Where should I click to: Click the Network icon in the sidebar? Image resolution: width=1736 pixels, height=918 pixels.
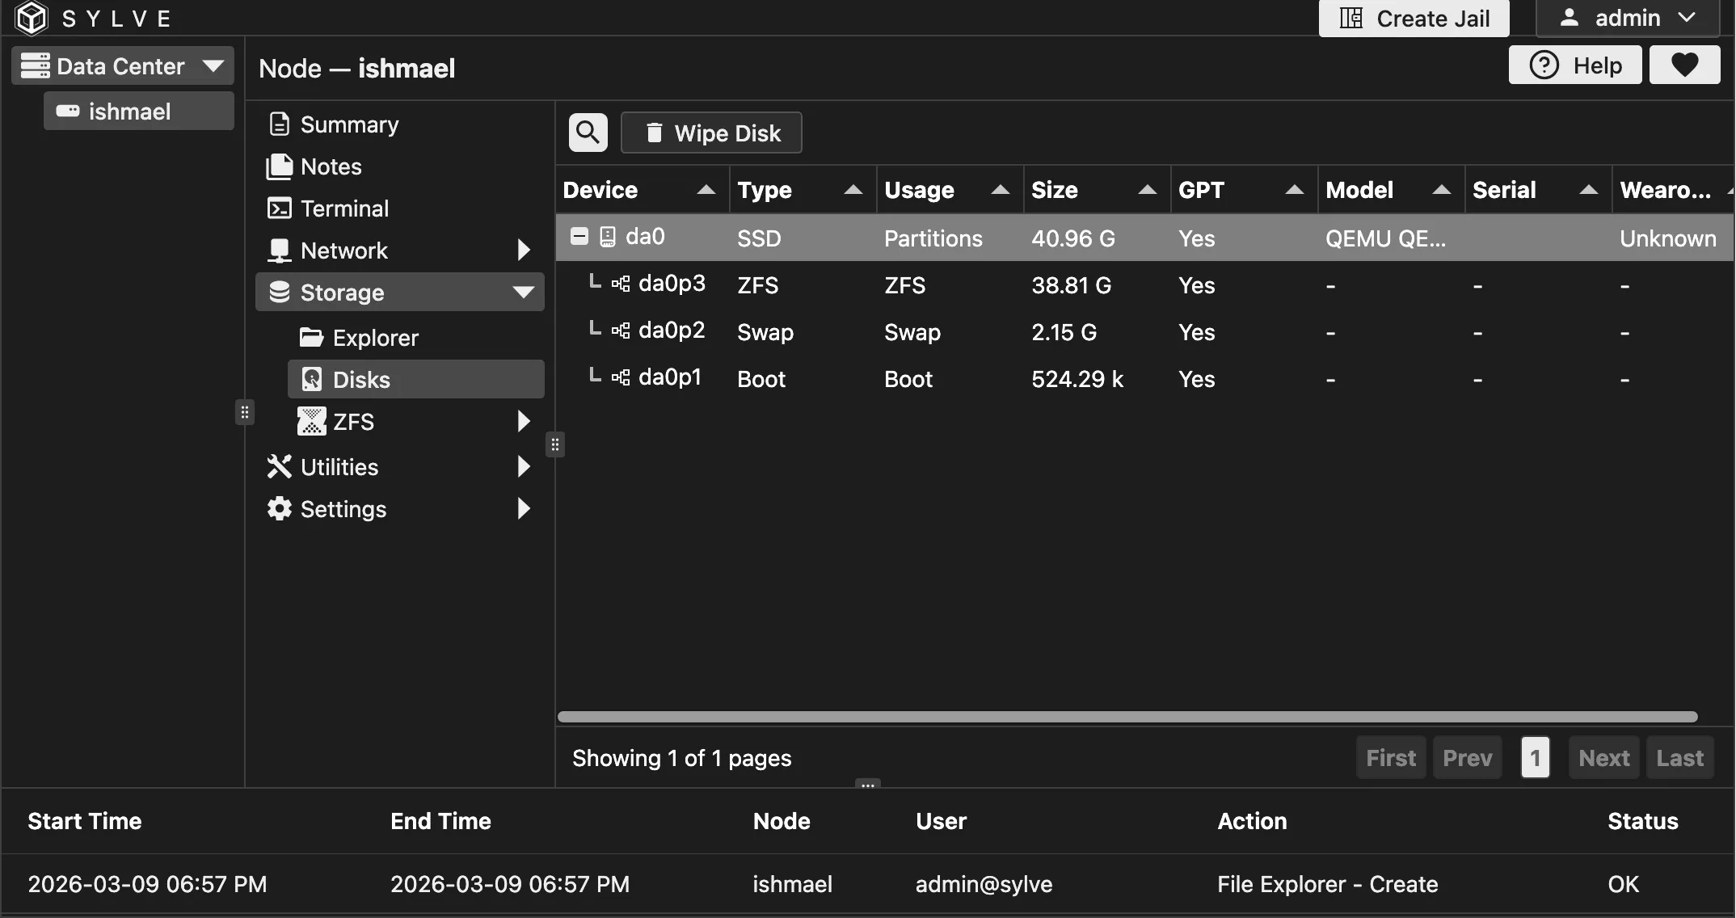coord(279,250)
